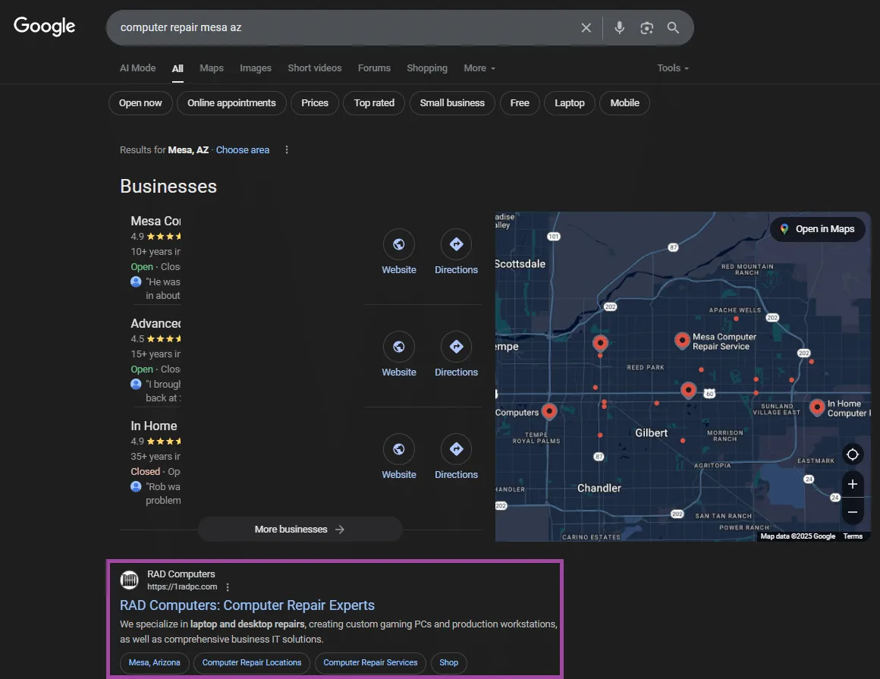880x679 pixels.
Task: Switch to Maps tab
Action: tap(212, 68)
